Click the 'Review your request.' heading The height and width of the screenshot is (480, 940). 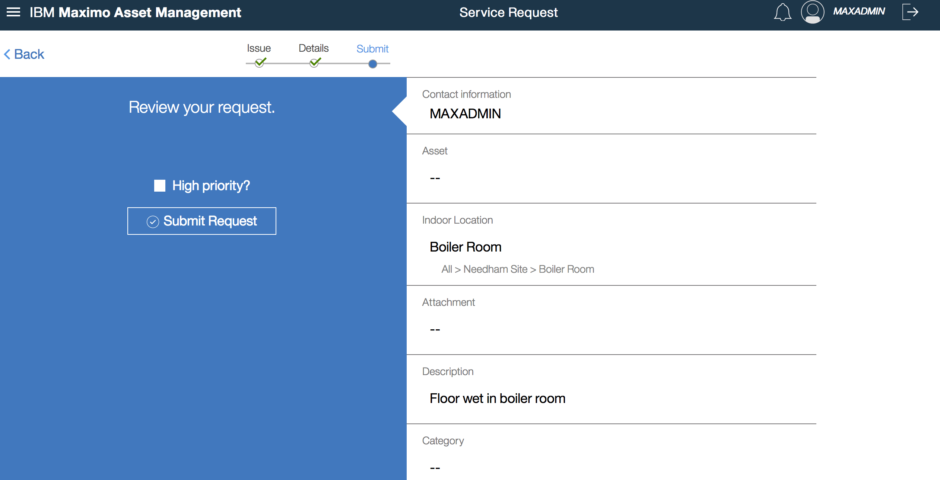(x=201, y=108)
